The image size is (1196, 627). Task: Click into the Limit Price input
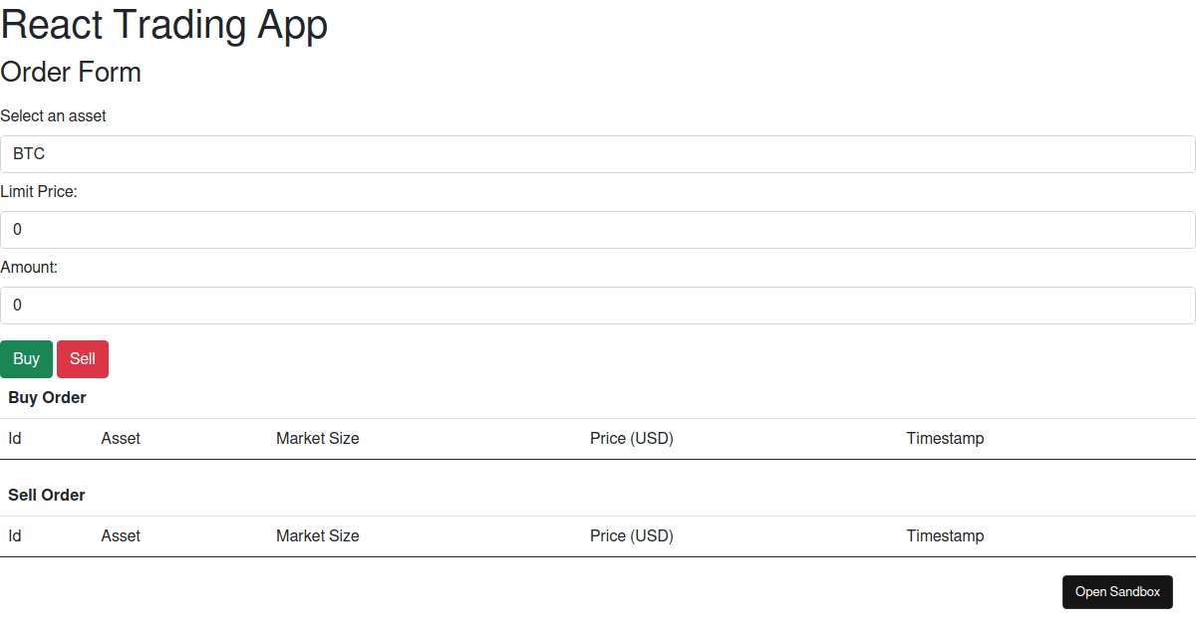click(598, 229)
